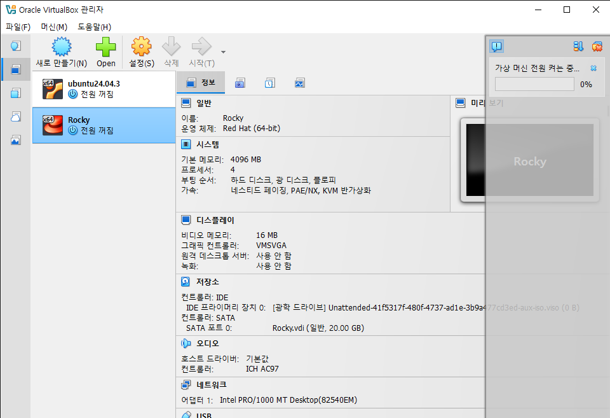610x418 pixels.
Task: Click the green Open toolbar button
Action: (106, 52)
